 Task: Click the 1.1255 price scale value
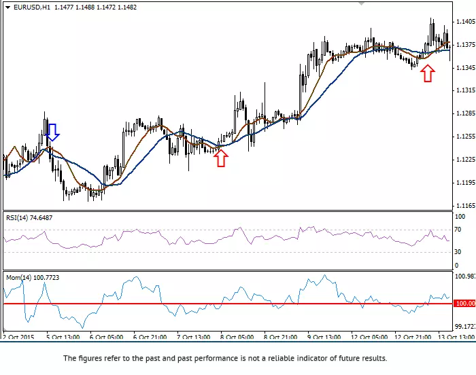pyautogui.click(x=466, y=137)
